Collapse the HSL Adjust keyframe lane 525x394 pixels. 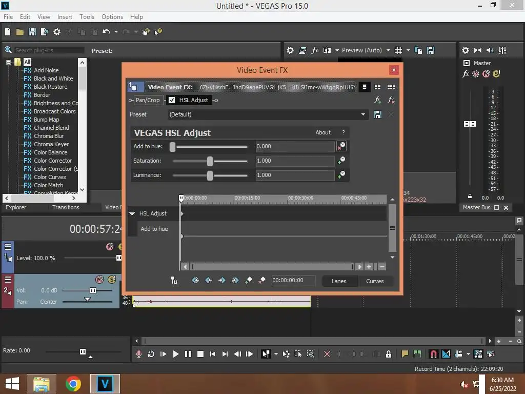[132, 213]
